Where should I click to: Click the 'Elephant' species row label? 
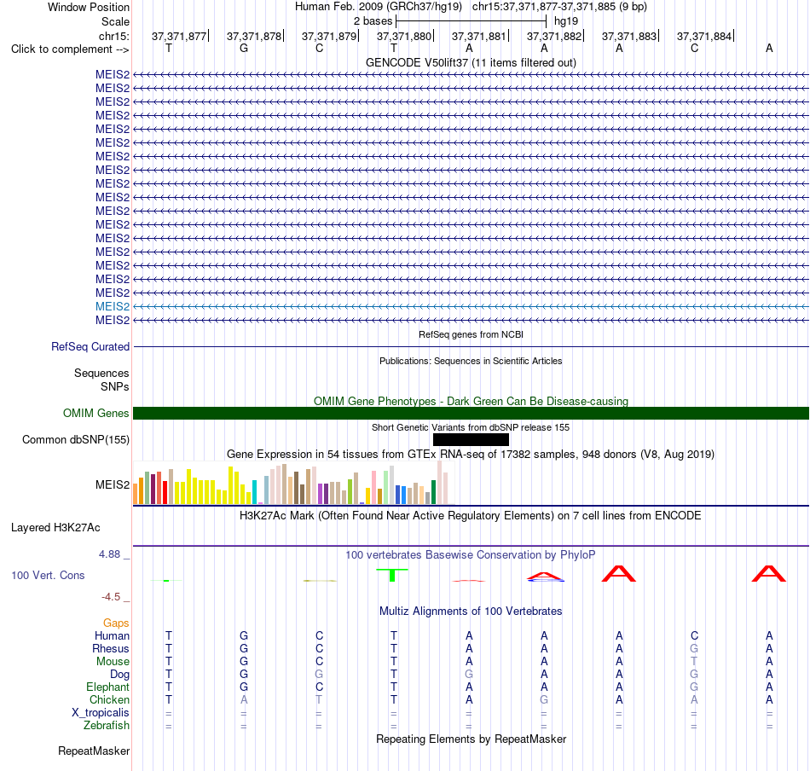point(107,687)
